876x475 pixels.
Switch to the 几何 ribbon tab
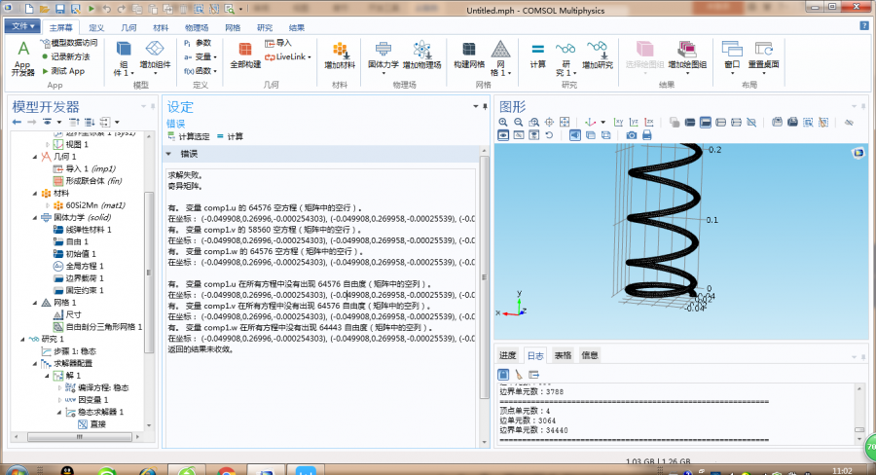pyautogui.click(x=128, y=27)
